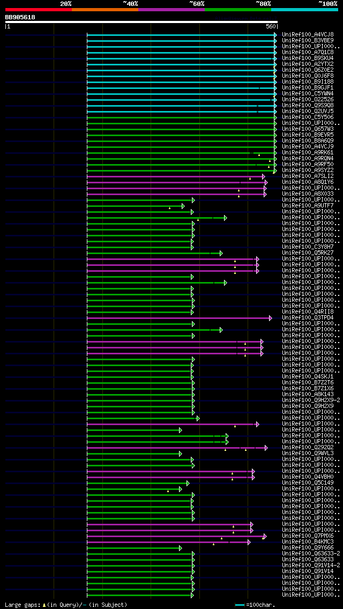Select label UniRef100_B8A6Q9
Image resolution: width=343 pixels, height=609 pixels.
click(308, 140)
